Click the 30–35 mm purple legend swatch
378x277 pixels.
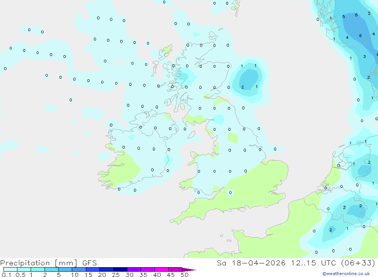pos(134,269)
